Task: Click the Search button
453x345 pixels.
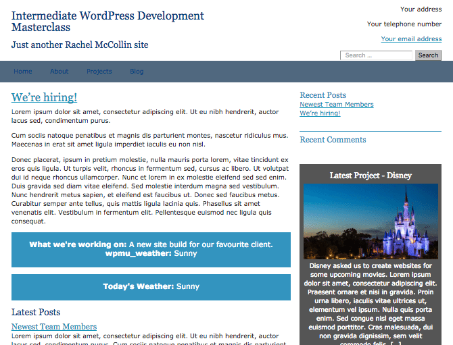Action: pyautogui.click(x=428, y=55)
